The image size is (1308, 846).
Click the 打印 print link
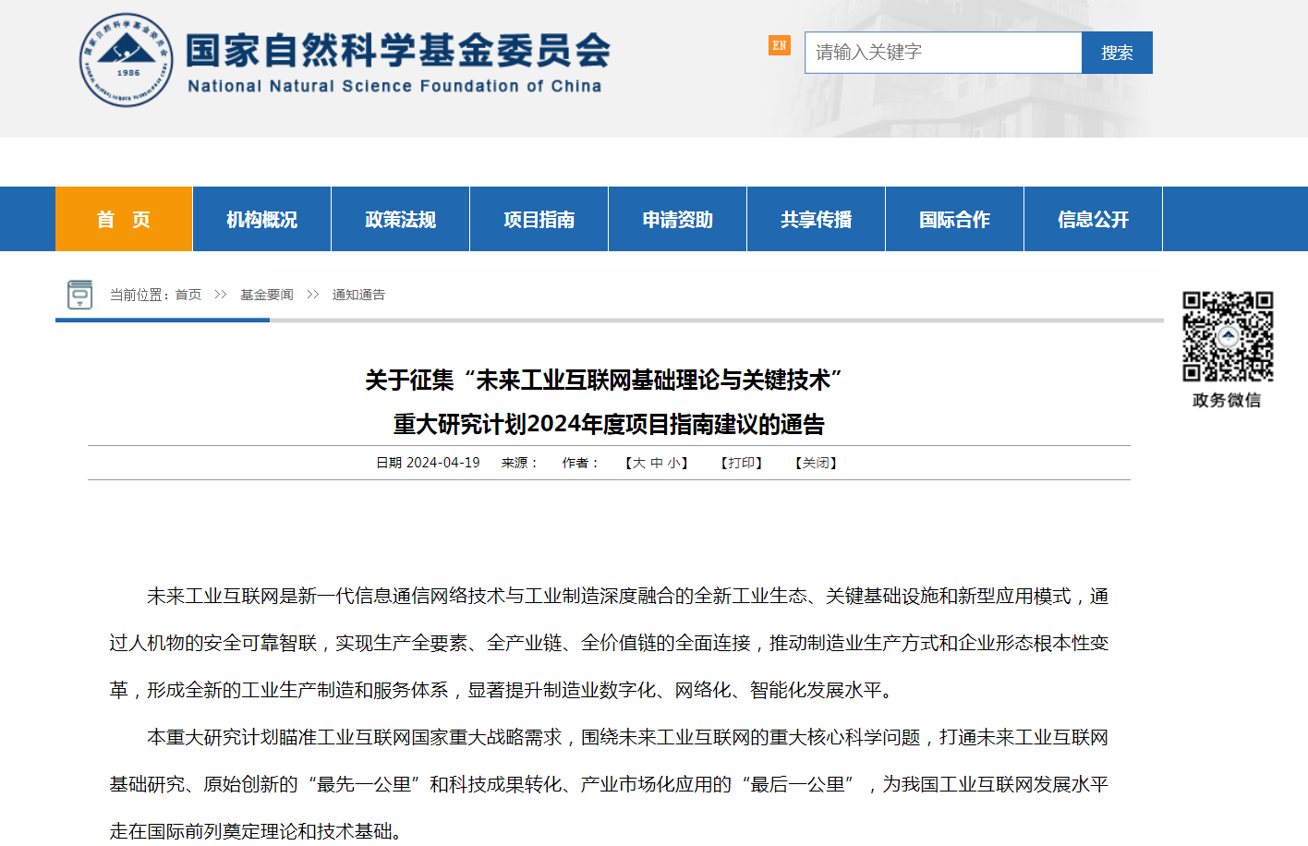pyautogui.click(x=742, y=463)
